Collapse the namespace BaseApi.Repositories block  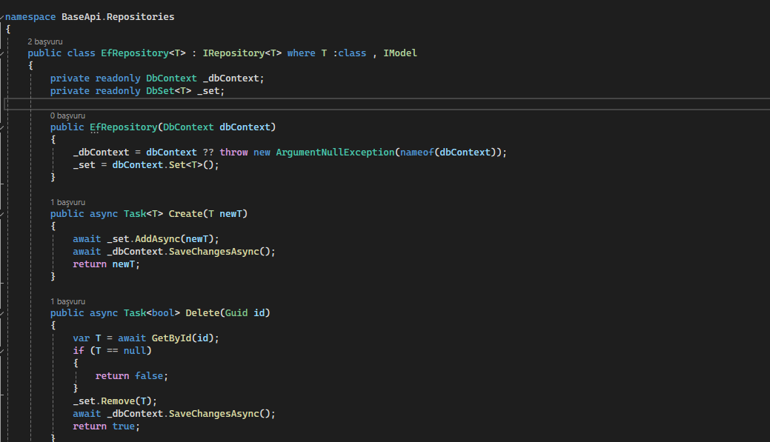[2, 17]
